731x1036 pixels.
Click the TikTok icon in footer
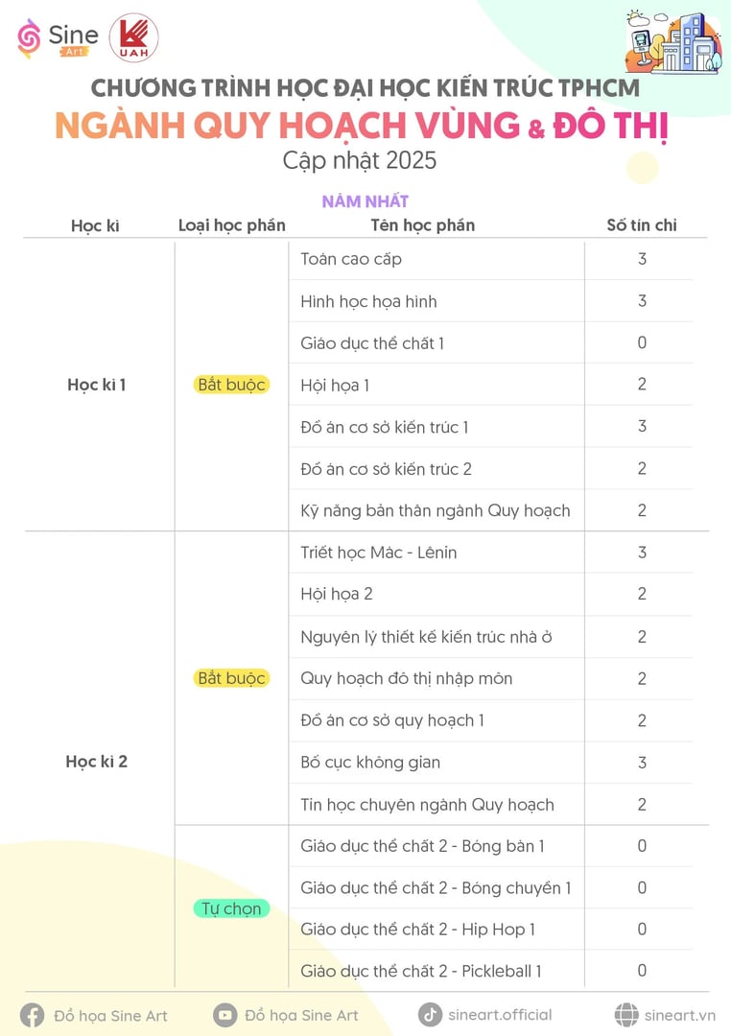tap(430, 1015)
